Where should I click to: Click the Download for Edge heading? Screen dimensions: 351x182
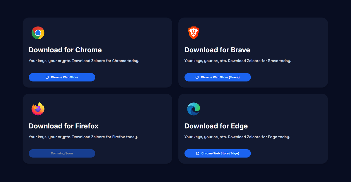[x=216, y=126]
